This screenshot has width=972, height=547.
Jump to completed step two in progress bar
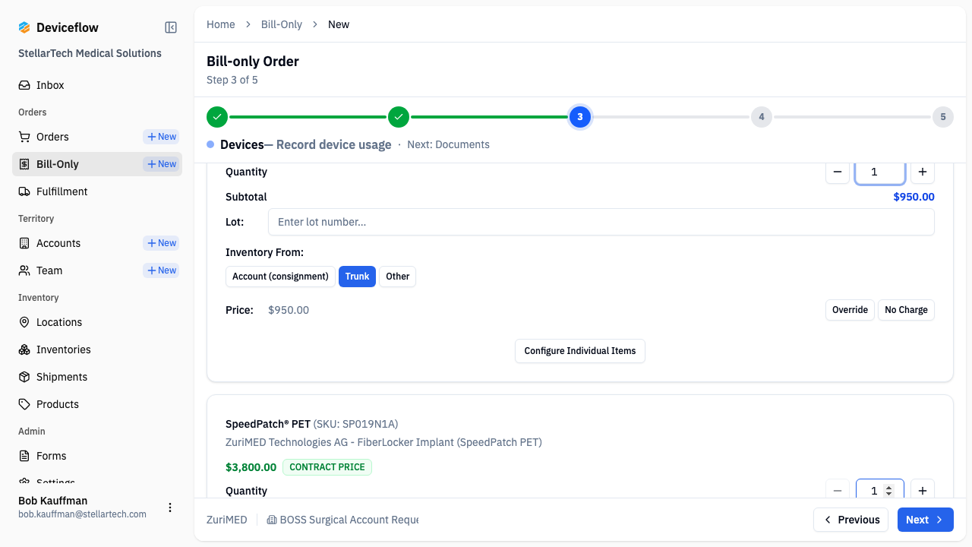[x=399, y=117]
